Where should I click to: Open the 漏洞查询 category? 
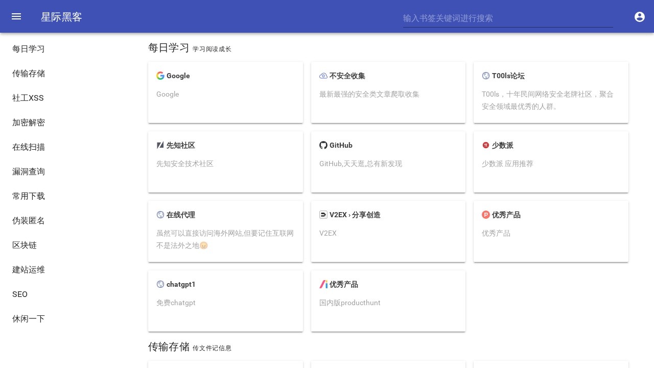(x=29, y=172)
